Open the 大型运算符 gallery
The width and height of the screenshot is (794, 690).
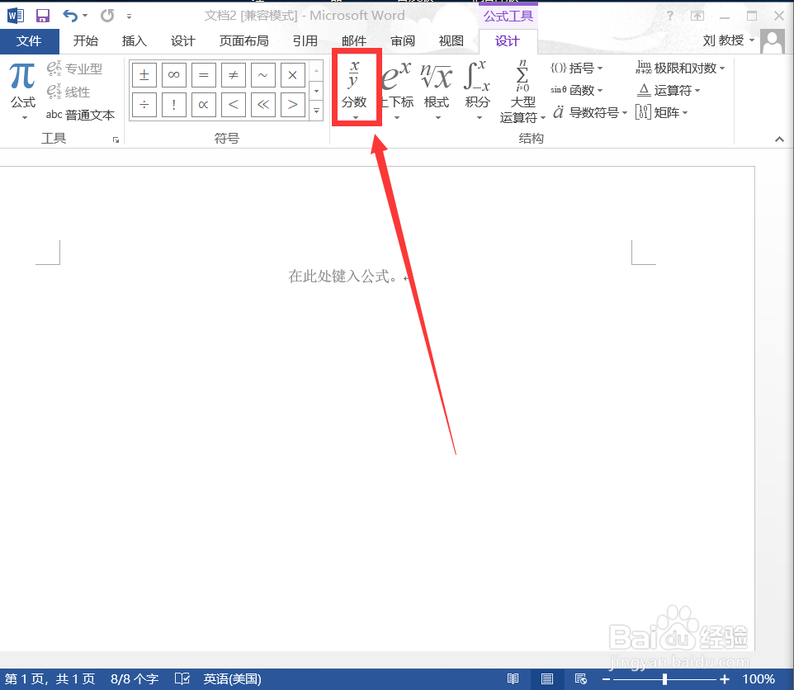(x=522, y=91)
